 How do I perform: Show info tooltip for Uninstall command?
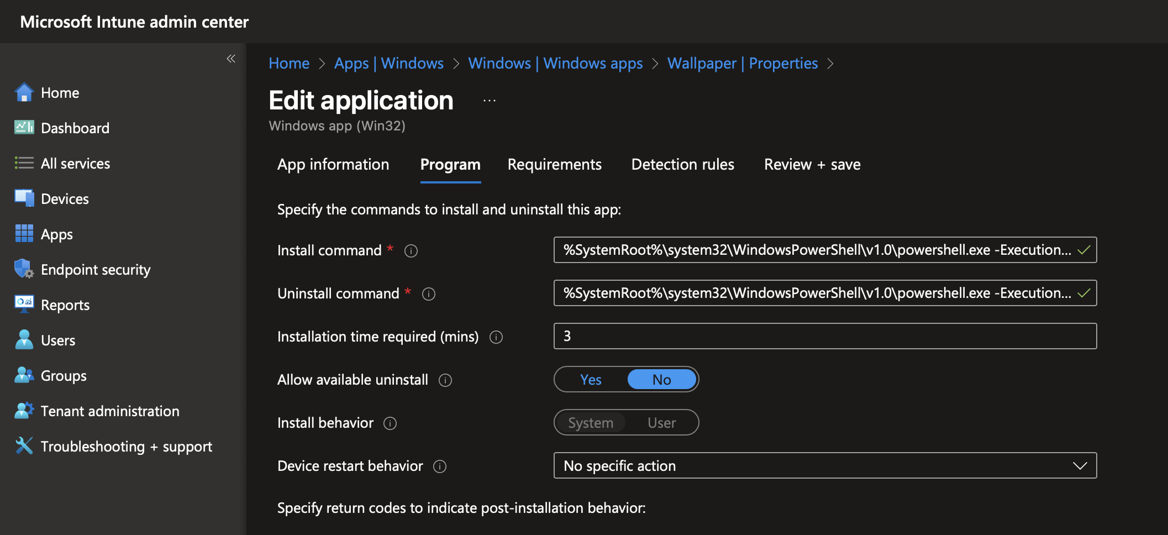[x=429, y=294]
